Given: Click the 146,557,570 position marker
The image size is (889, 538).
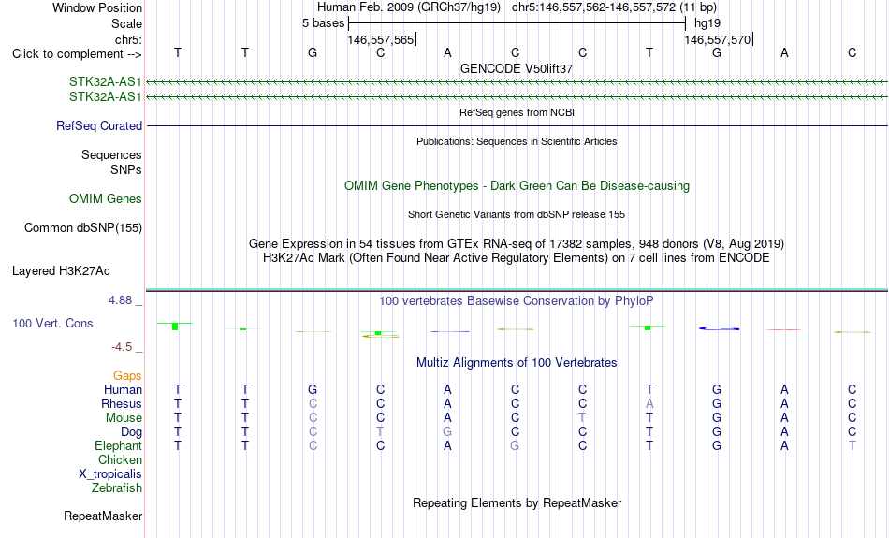Looking at the screenshot, I should 718,39.
